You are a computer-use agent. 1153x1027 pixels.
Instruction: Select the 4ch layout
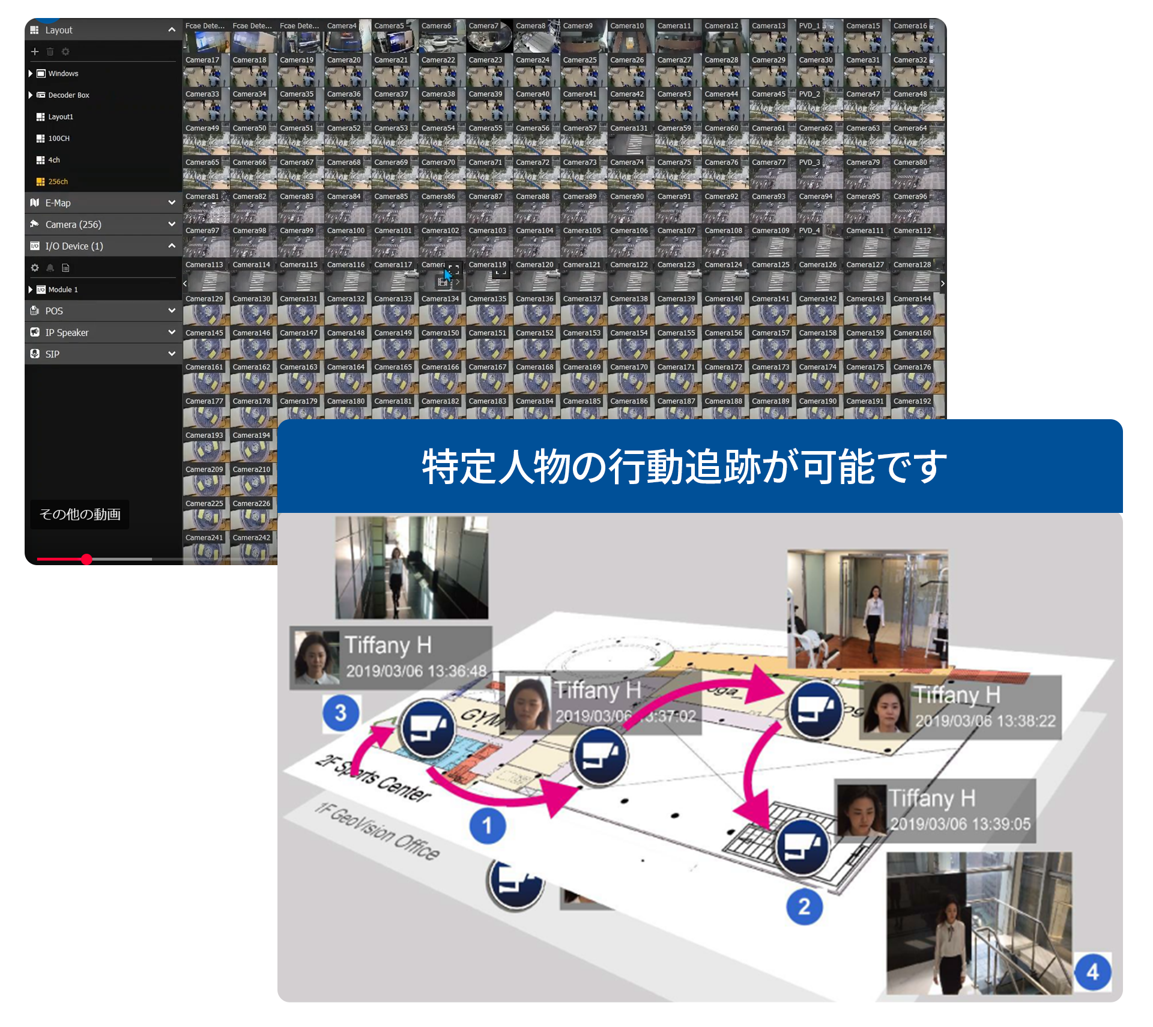pos(54,160)
